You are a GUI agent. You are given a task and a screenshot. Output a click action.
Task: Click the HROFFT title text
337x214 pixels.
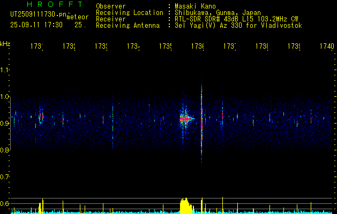(x=55, y=4)
